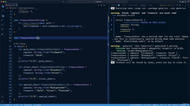Open the launch profile dropdown beside plus
Screen dimensions: 190x106
175,5
